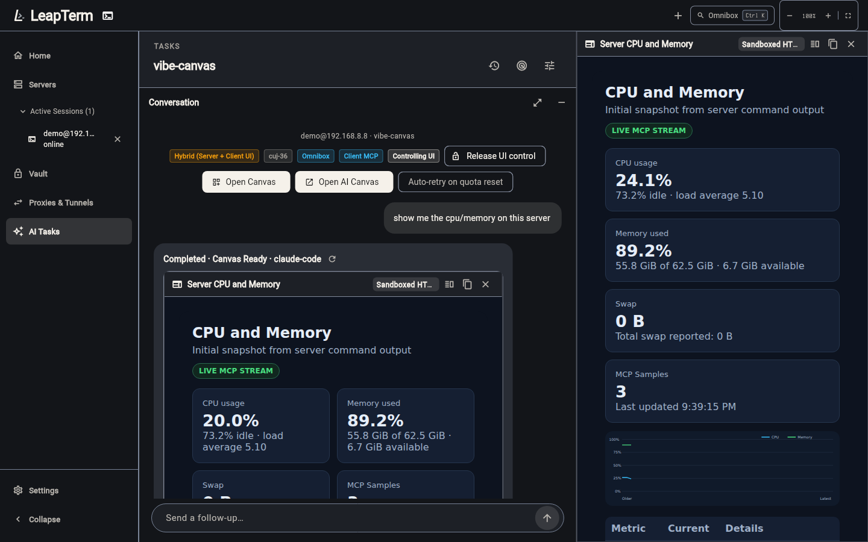The height and width of the screenshot is (542, 868).
Task: Go to Home in sidebar
Action: pyautogui.click(x=69, y=56)
